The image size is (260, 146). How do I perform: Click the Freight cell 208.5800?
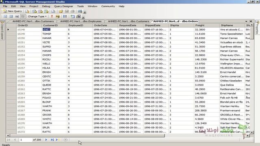[207, 110]
